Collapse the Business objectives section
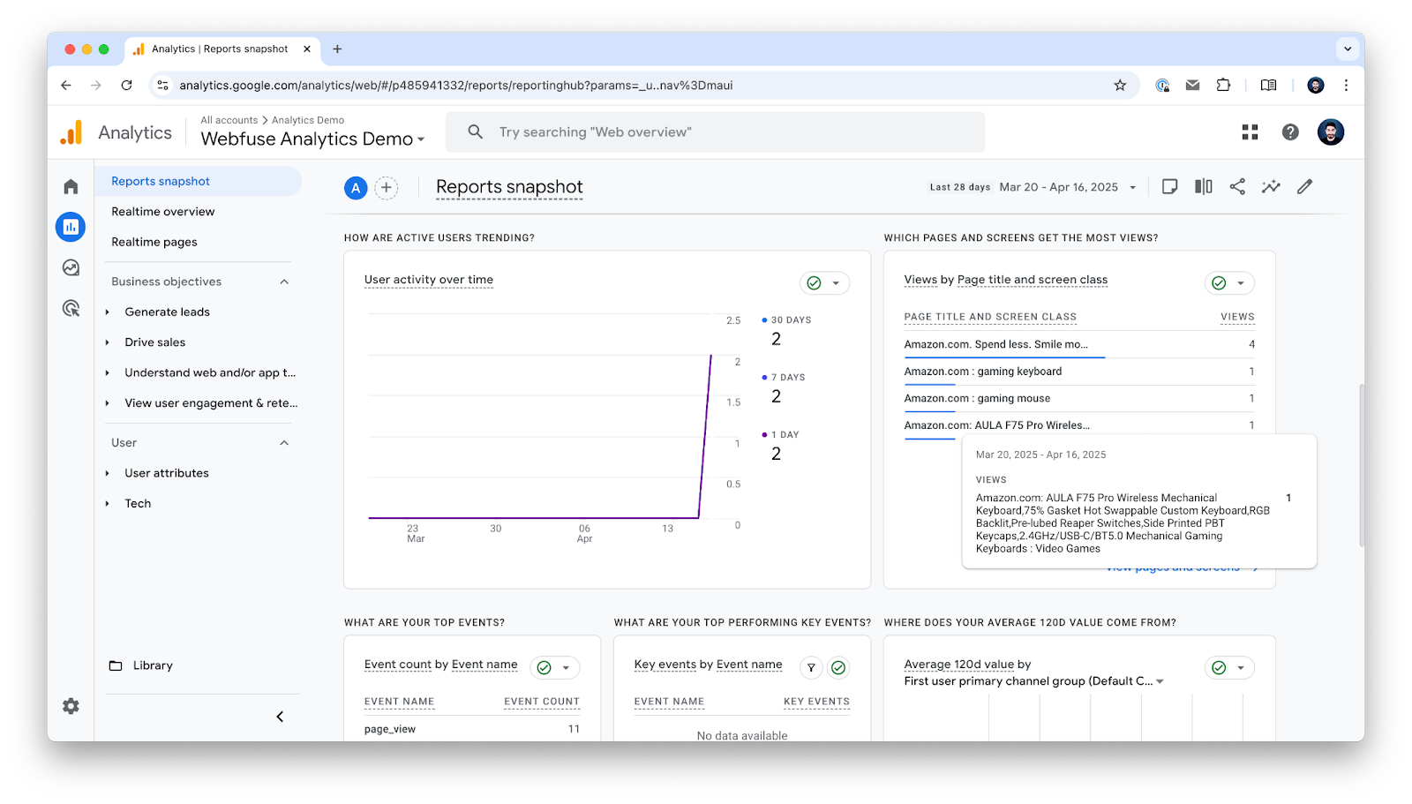The height and width of the screenshot is (804, 1412). point(284,281)
